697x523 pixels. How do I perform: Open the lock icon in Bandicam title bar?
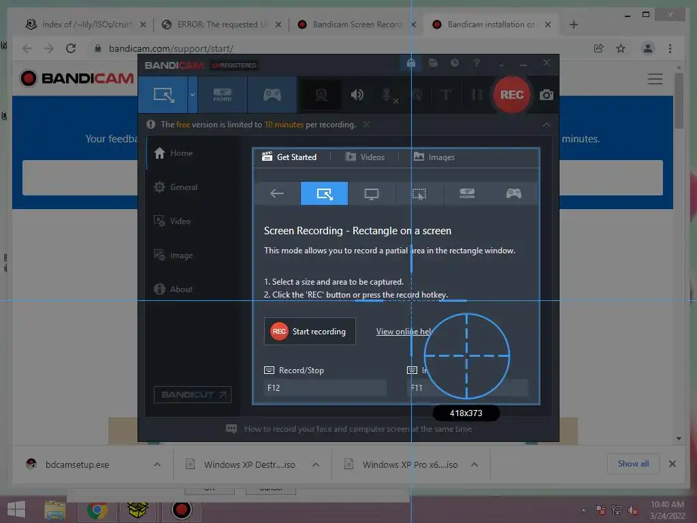[x=411, y=63]
